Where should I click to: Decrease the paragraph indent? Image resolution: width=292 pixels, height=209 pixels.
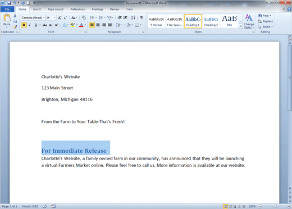point(120,17)
